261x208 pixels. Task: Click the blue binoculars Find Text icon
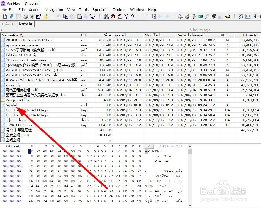click(106, 16)
